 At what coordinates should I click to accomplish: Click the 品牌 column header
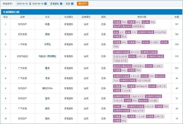coord(22,17)
